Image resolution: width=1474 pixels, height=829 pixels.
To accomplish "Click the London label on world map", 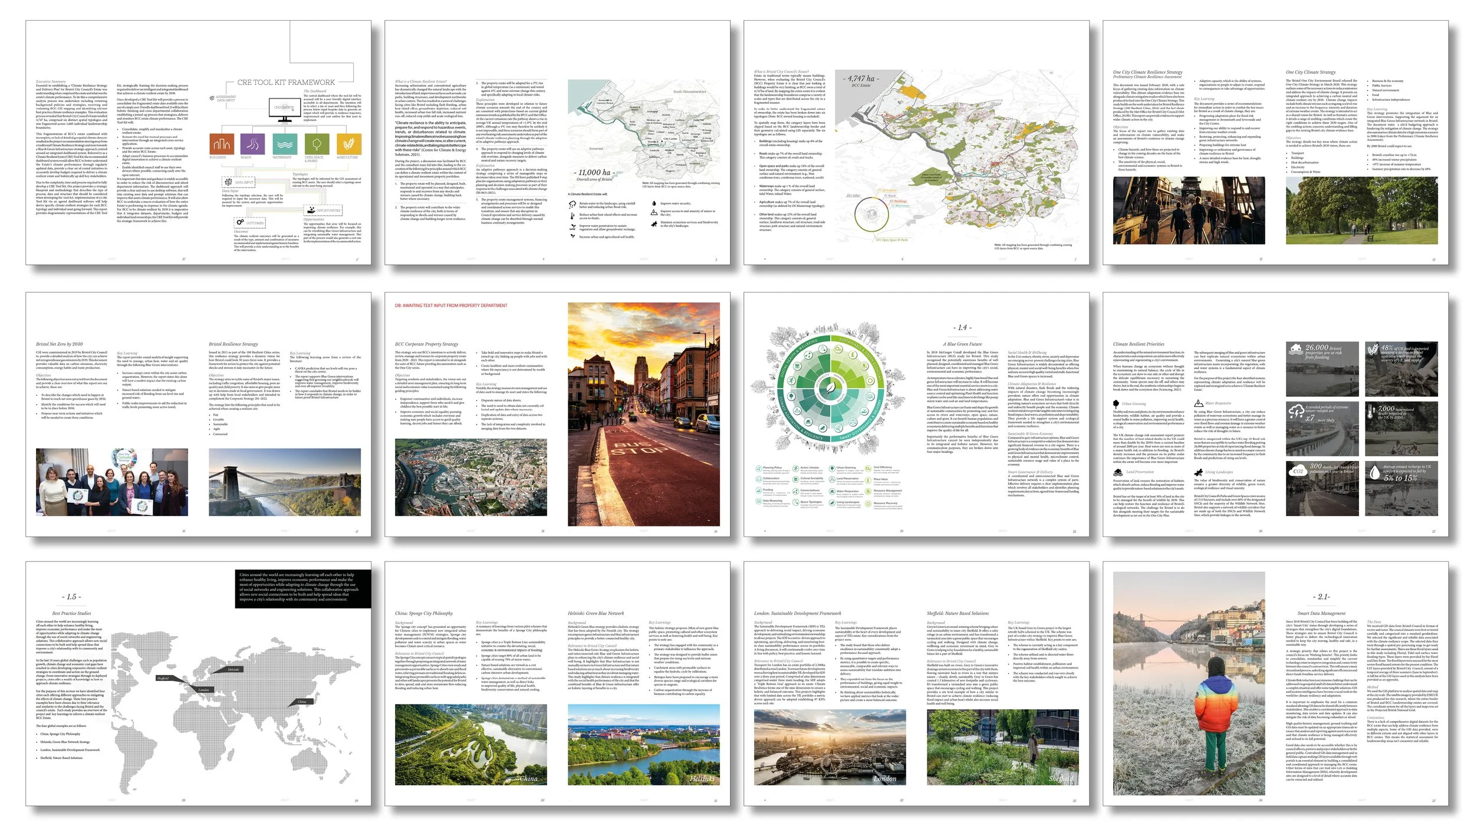I will 203,689.
